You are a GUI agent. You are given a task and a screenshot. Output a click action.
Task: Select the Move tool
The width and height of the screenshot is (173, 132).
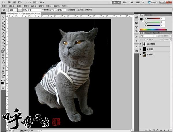tap(3, 17)
